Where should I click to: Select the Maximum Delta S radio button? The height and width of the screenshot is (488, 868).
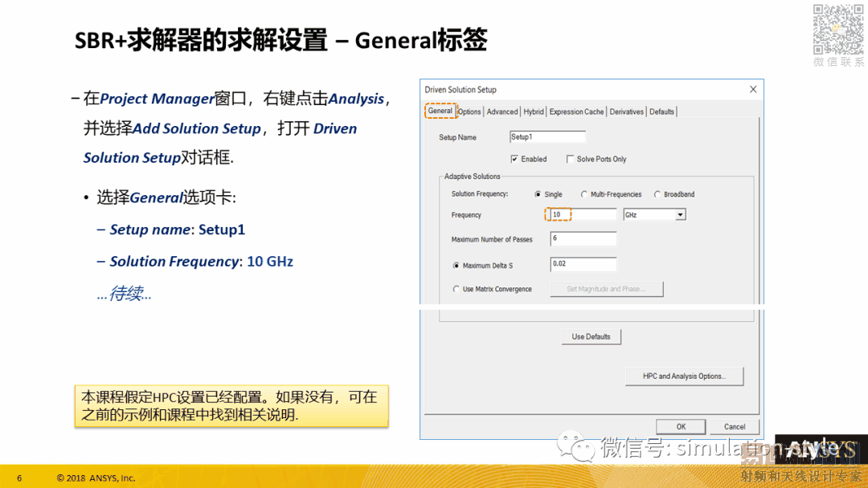click(x=457, y=266)
